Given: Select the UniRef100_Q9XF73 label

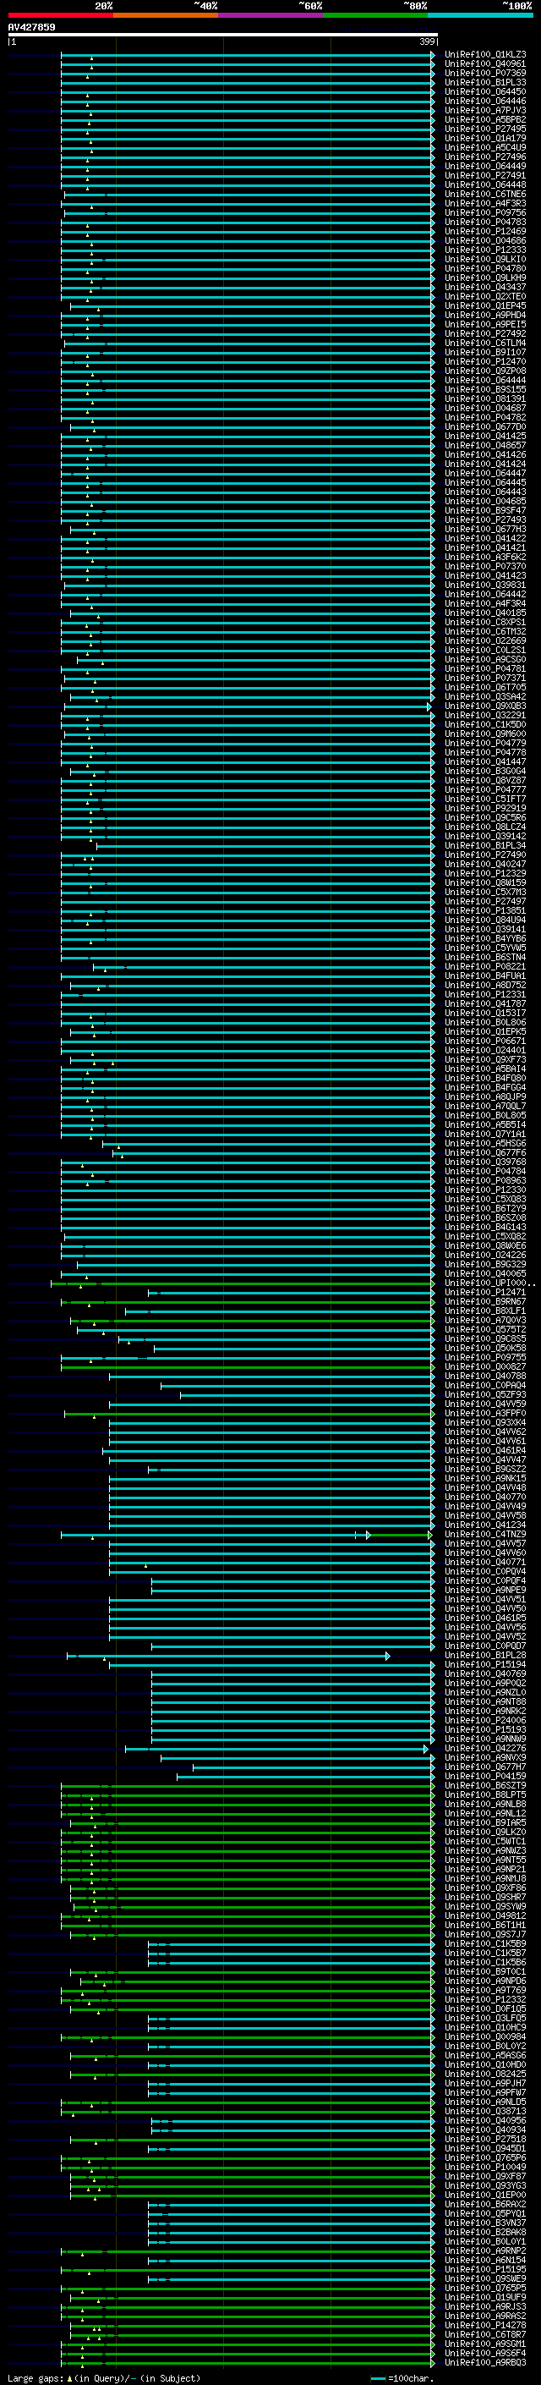Looking at the screenshot, I should pyautogui.click(x=485, y=1060).
